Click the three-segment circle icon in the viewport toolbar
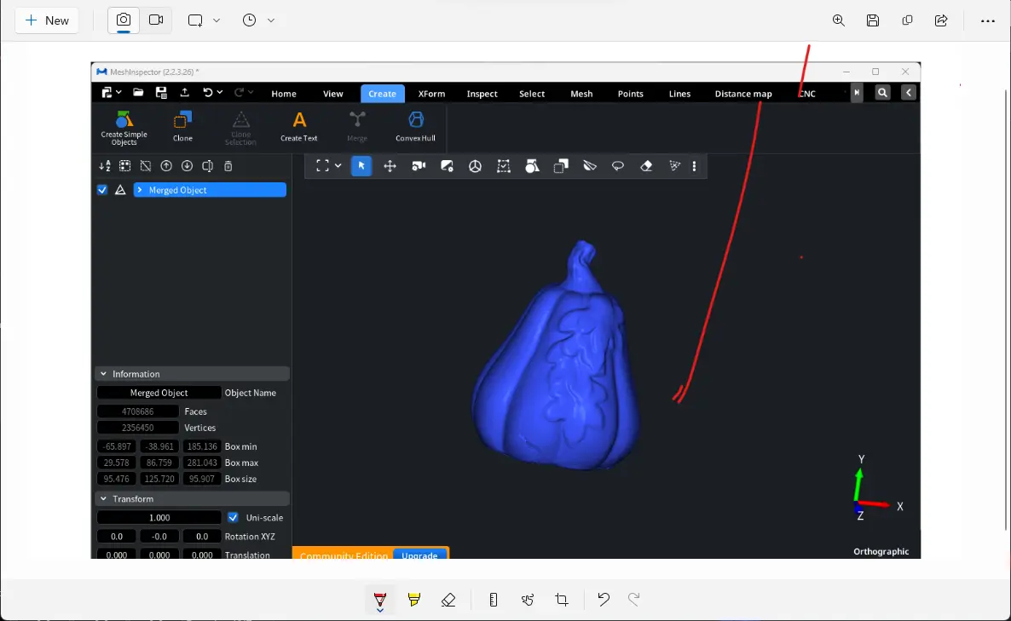 click(x=475, y=166)
